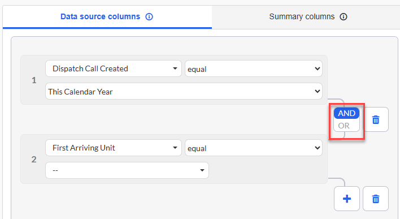Select the OR operator toggle

click(344, 126)
